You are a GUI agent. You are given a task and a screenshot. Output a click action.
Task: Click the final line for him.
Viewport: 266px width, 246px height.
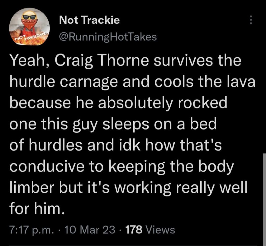coord(37,209)
